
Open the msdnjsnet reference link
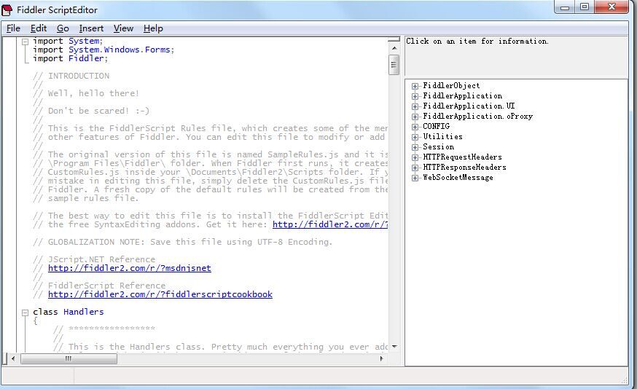tap(130, 268)
